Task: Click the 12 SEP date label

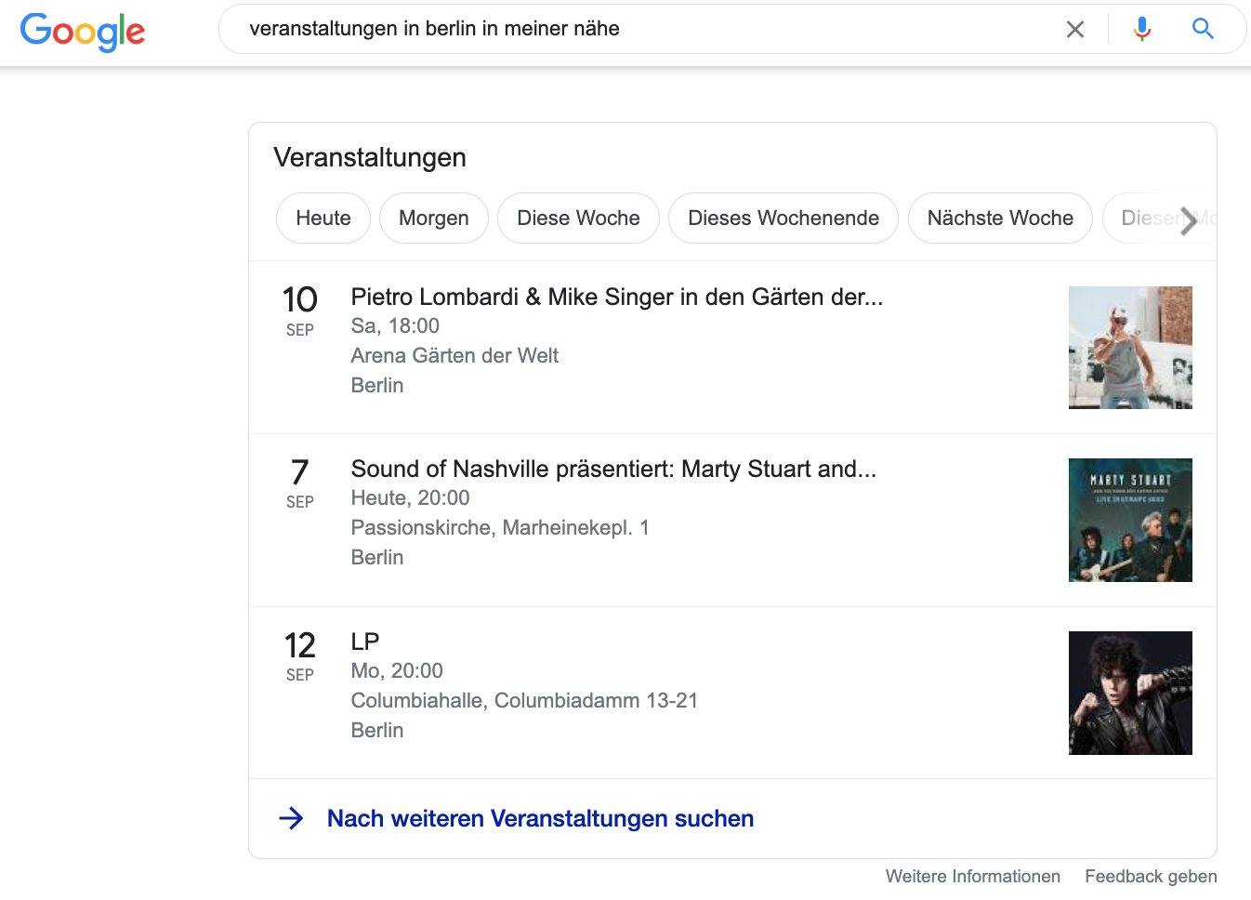Action: pos(300,656)
